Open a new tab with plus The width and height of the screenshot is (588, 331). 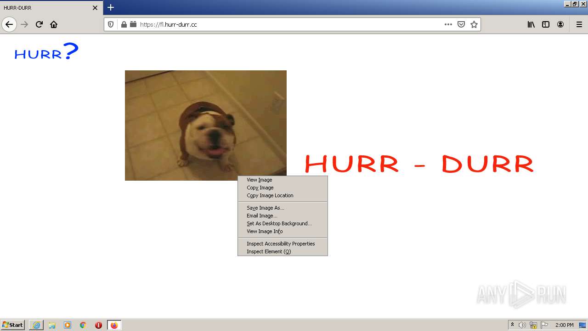(111, 7)
